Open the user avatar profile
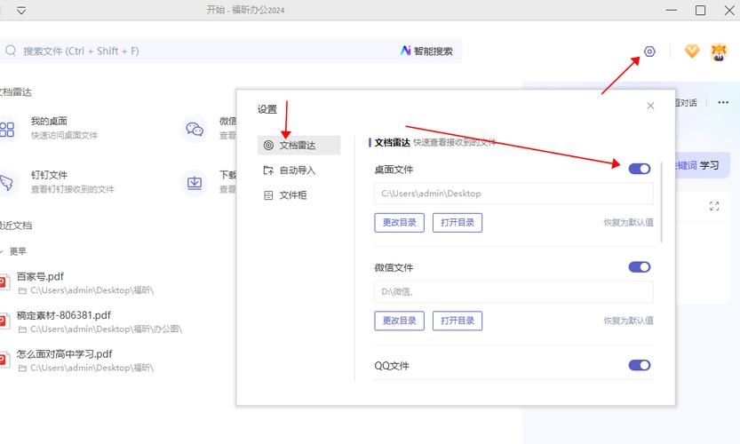The image size is (740, 444). tap(719, 52)
